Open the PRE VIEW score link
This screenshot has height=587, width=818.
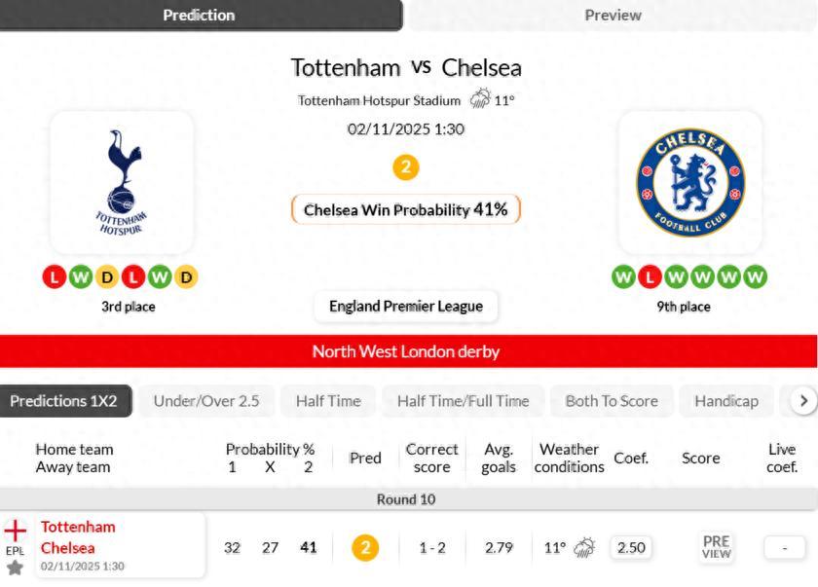716,547
